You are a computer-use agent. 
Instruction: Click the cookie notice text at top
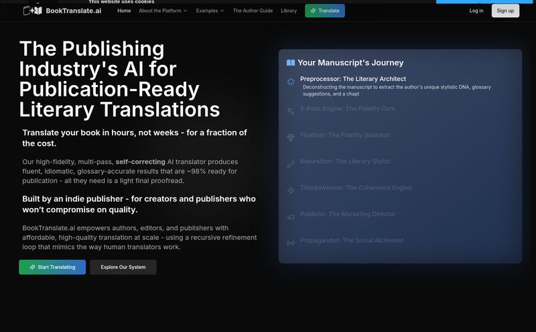121,2
